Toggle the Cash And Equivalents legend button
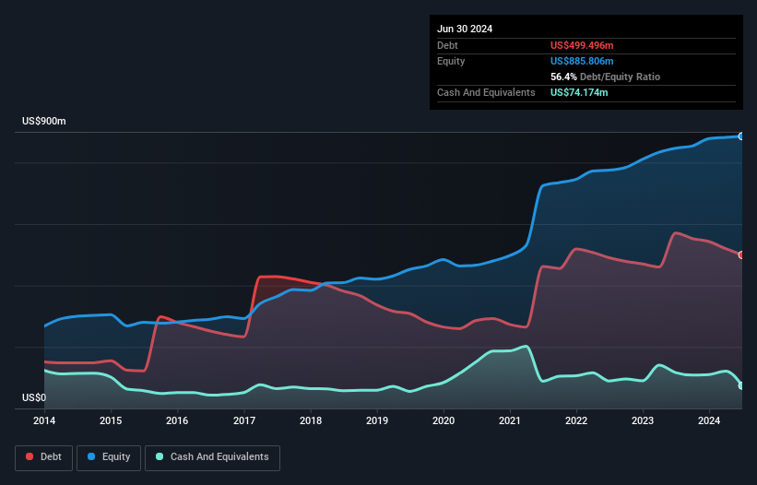Viewport: 757px width, 485px height. pos(212,457)
